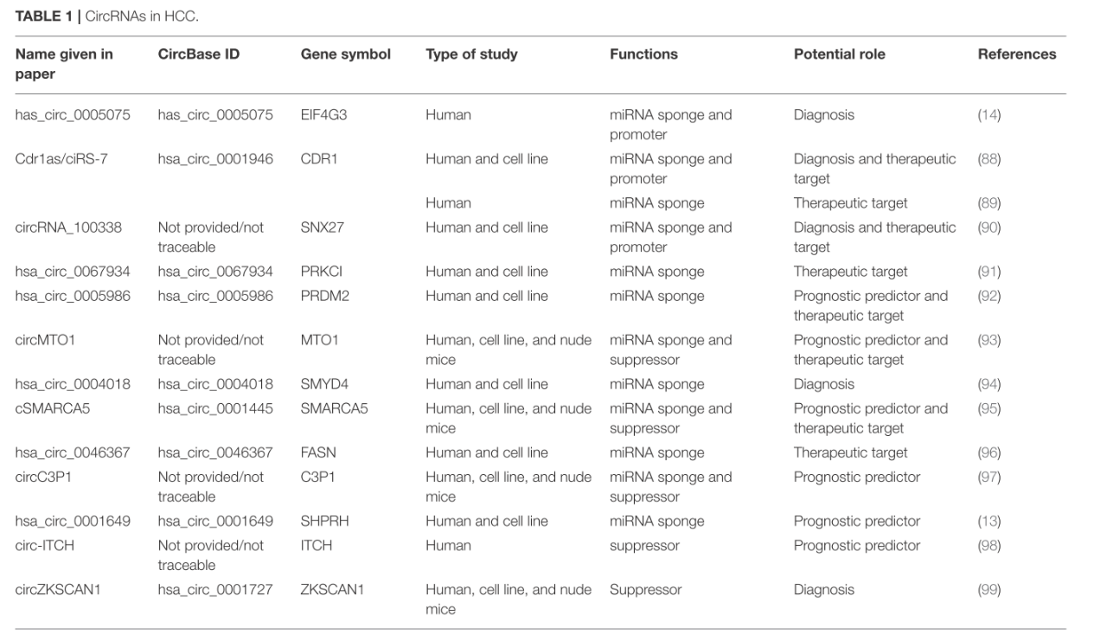Click the "hsa_circ_0001727" CircBase ID cell
1094x641 pixels.
tap(215, 590)
